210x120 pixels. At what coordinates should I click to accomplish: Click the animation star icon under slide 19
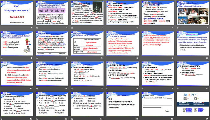point(2,119)
